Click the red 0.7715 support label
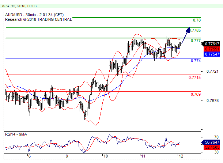Image resolution: width=223 pixels, height=163 pixels. point(194,77)
